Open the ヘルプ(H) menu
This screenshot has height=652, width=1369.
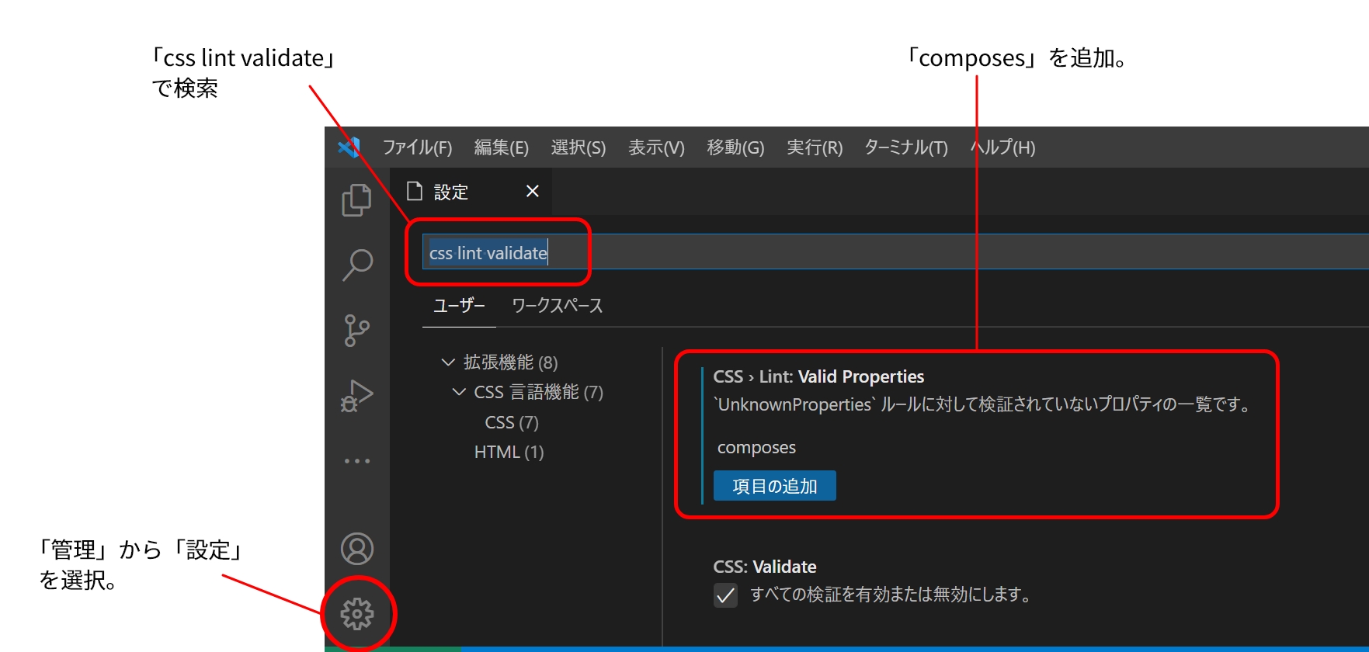[x=1003, y=147]
